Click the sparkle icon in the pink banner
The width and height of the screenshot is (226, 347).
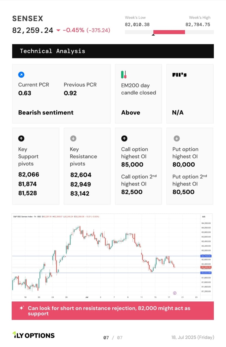[x=21, y=308]
